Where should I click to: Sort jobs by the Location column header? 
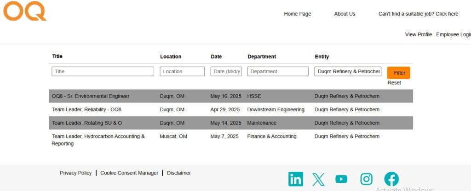pyautogui.click(x=171, y=56)
